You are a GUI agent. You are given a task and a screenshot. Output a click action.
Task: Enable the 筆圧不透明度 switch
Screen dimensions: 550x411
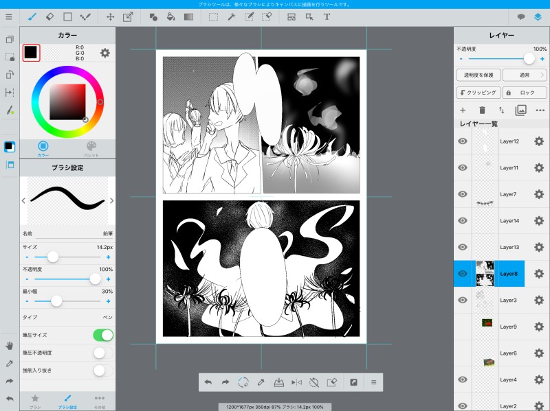(x=102, y=353)
